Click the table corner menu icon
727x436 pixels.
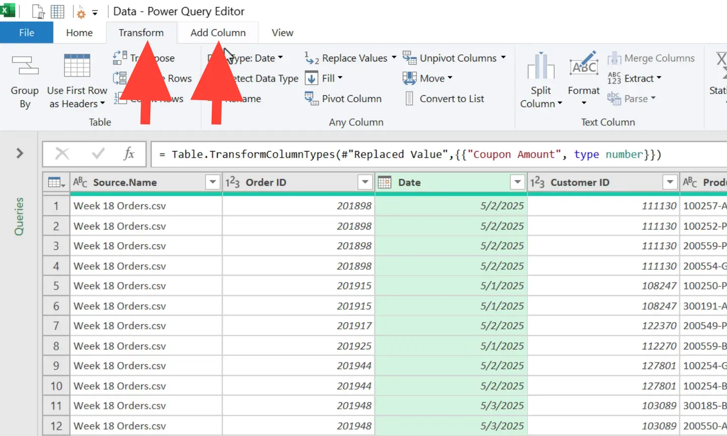pos(56,182)
